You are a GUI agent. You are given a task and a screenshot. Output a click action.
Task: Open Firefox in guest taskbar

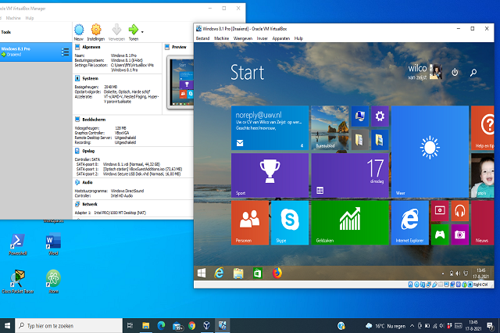point(277,274)
